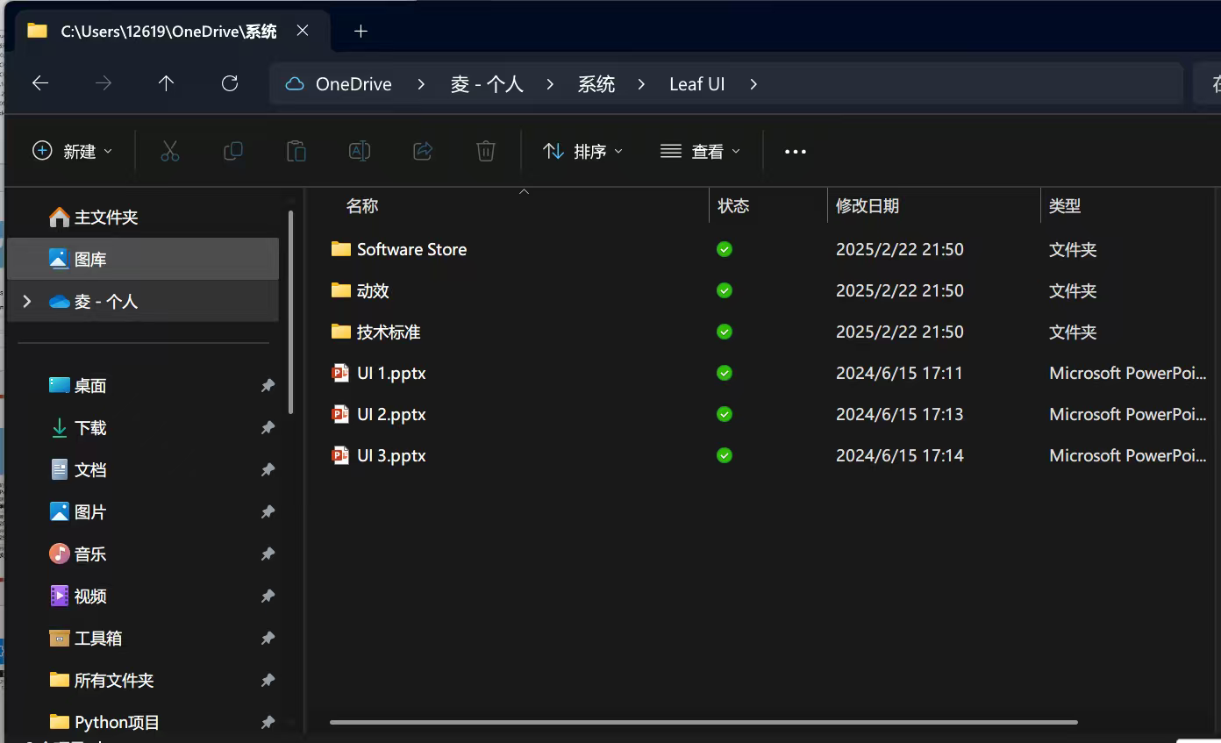Open the 排序 sort dropdown

(x=582, y=152)
